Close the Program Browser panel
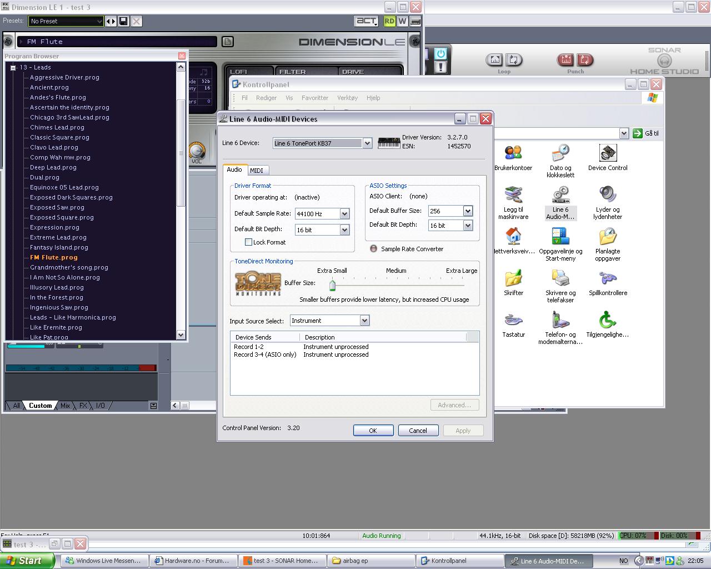The height and width of the screenshot is (569, 711). tap(182, 56)
